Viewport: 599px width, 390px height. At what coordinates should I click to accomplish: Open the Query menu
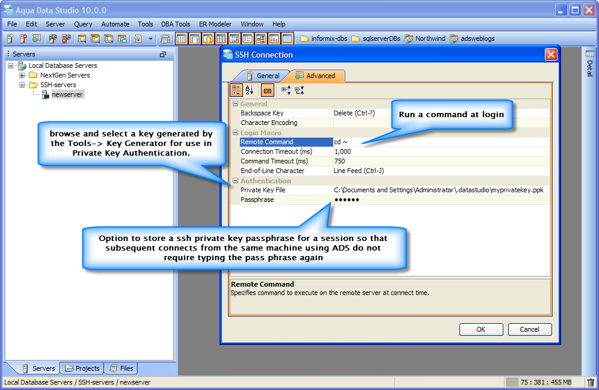83,24
